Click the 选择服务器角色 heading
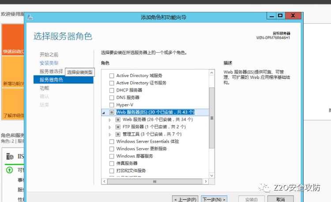Screen dimensions: 331x202 [x=63, y=36]
